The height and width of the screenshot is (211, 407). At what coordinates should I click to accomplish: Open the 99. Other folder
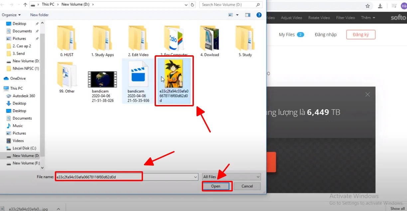[67, 78]
